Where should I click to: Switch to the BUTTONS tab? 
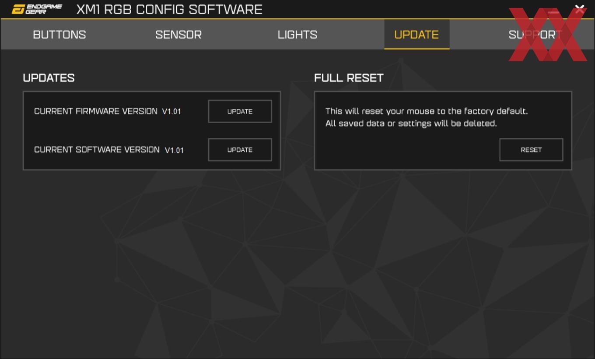pos(59,35)
